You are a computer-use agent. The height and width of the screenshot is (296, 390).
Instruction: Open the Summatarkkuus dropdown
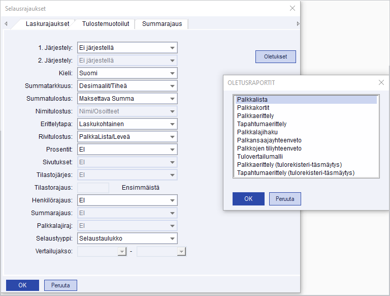click(172, 86)
